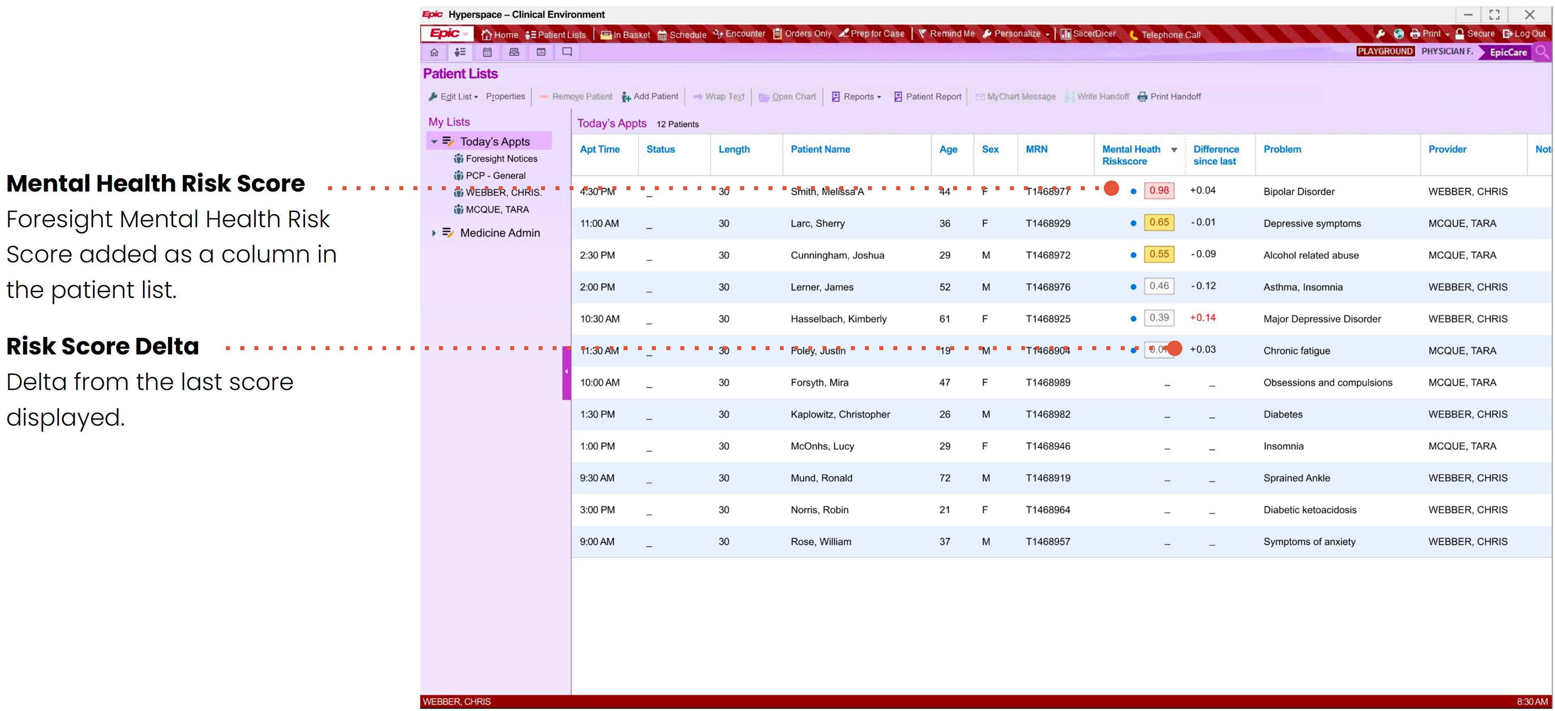The image size is (1555, 711).
Task: Select patient Hasselbach, Kimberly
Action: (839, 320)
